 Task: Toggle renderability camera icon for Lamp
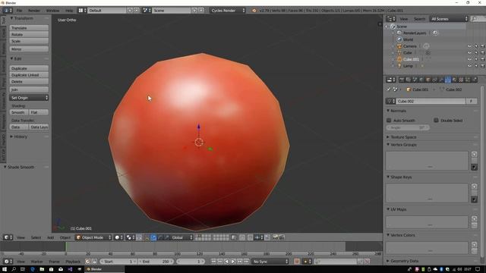click(x=482, y=66)
